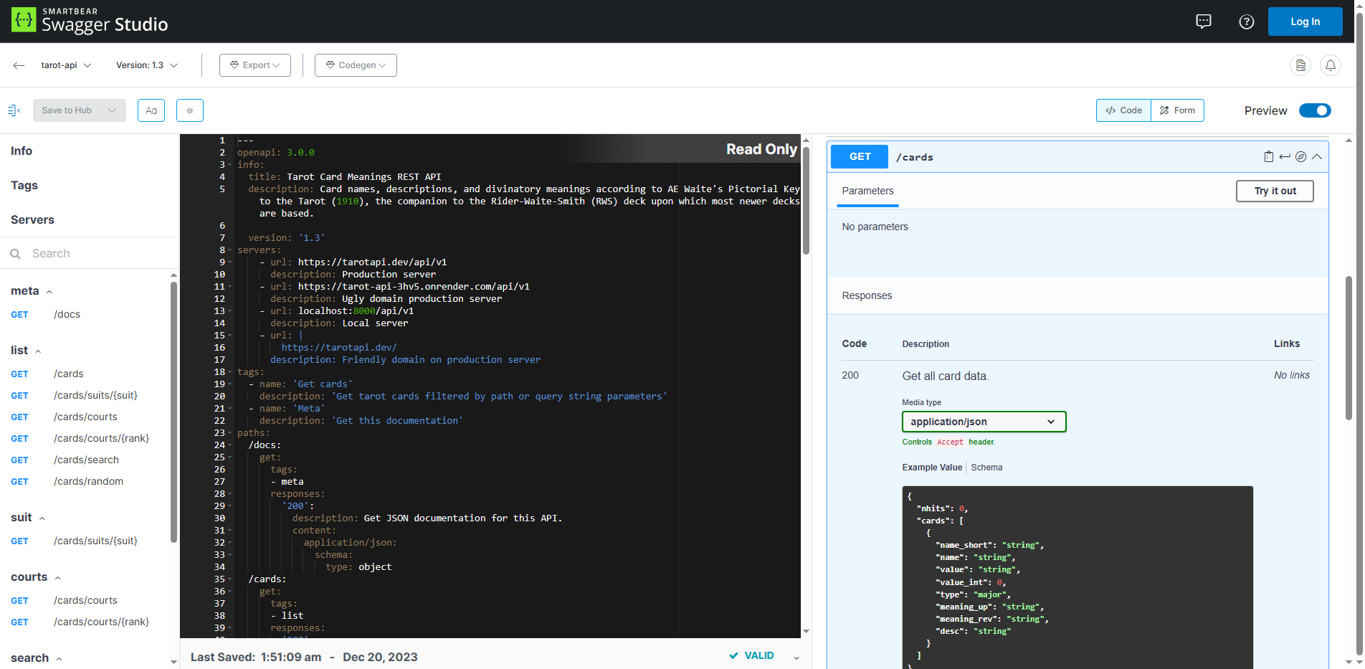
Task: Collapse the list section in sidebar
Action: [38, 351]
